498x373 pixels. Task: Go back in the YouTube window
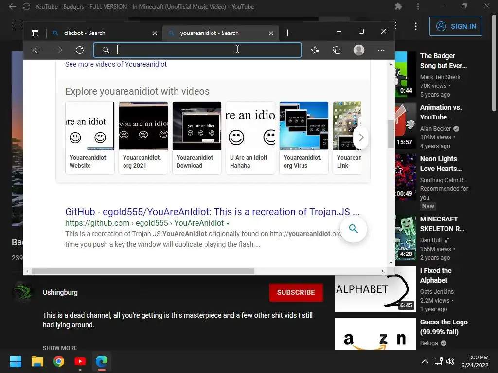coord(12,6)
